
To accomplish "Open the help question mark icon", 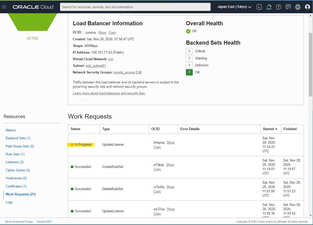I will pyautogui.click(x=279, y=7).
